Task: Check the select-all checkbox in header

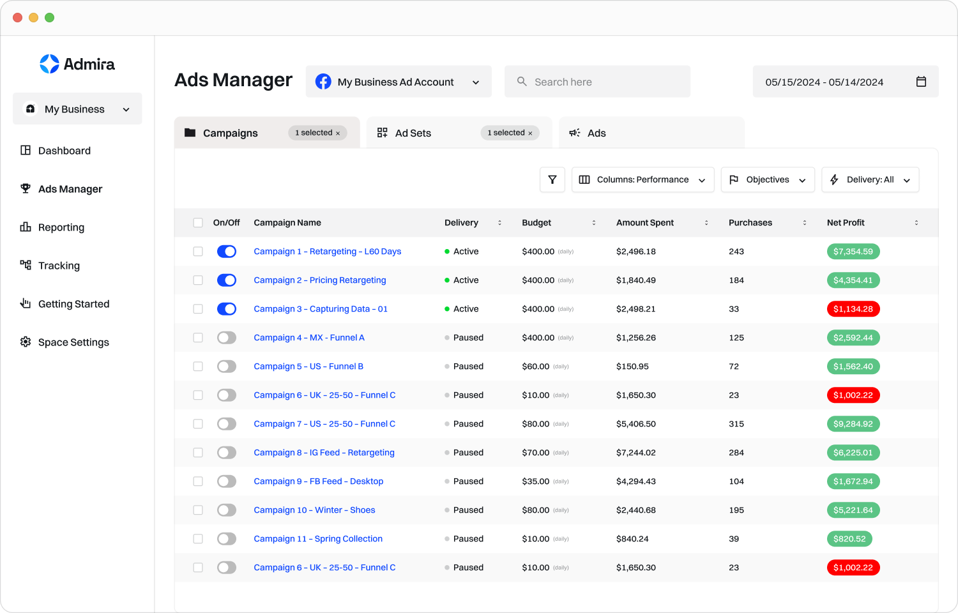Action: click(x=198, y=223)
